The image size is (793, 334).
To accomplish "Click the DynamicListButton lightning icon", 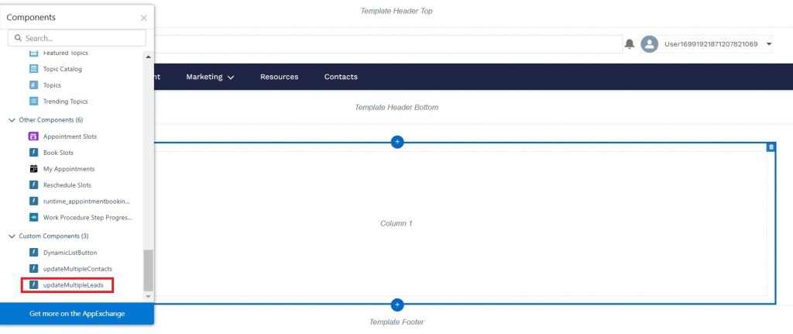I will [34, 252].
